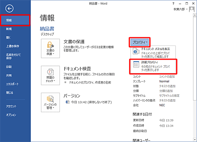Select 新規 in the sidebar
The image size is (197, 142).
click(x=9, y=29)
